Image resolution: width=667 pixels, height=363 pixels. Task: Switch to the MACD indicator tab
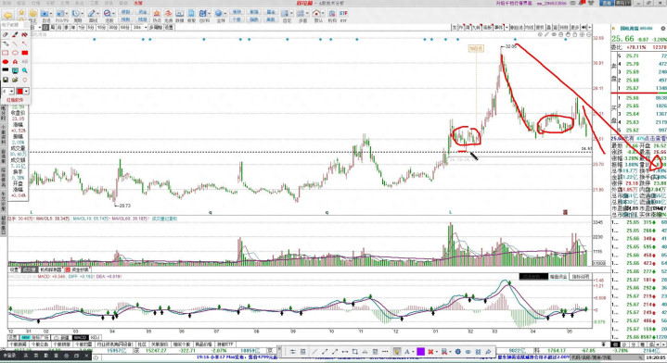coord(80,337)
